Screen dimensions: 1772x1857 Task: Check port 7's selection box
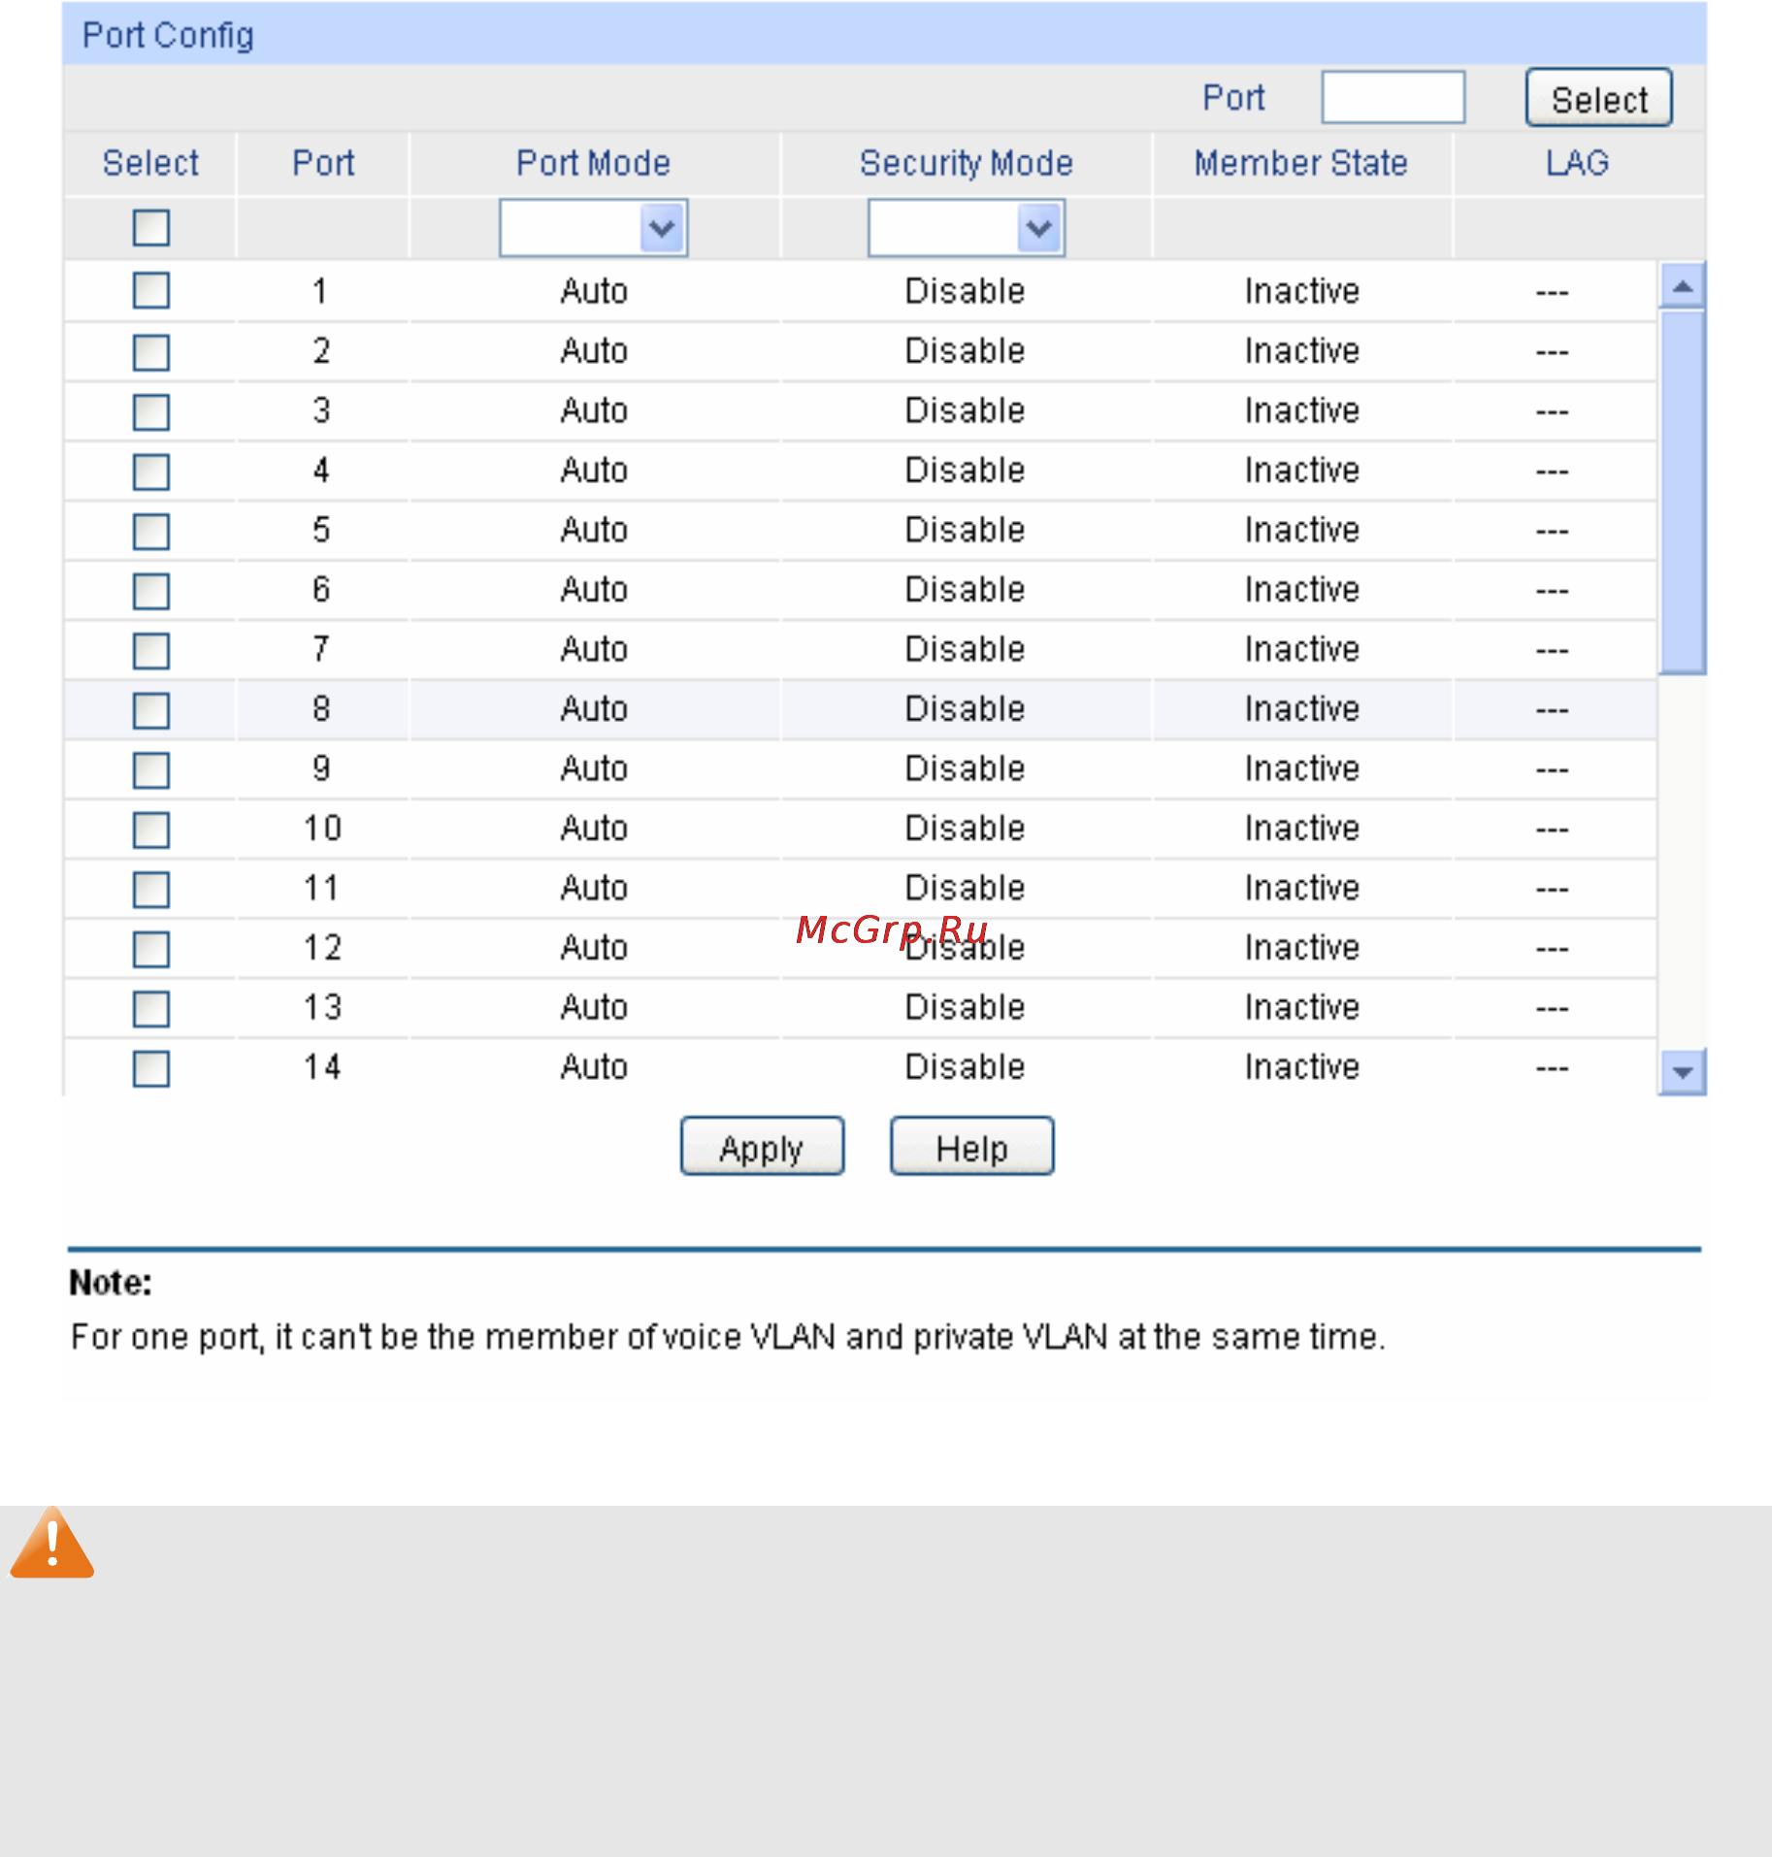coord(151,650)
